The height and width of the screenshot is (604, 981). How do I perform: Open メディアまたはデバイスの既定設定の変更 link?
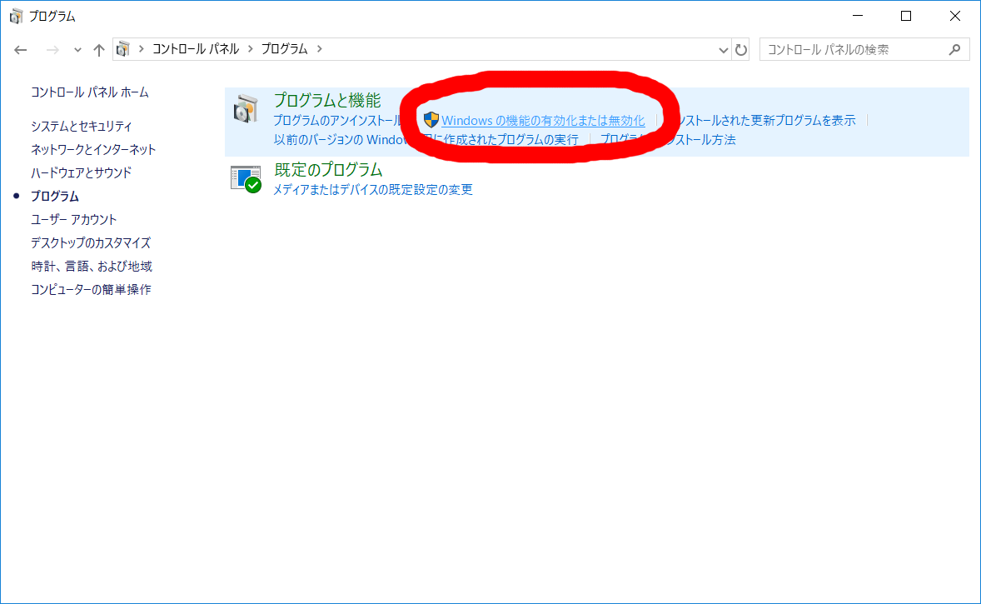tap(373, 189)
